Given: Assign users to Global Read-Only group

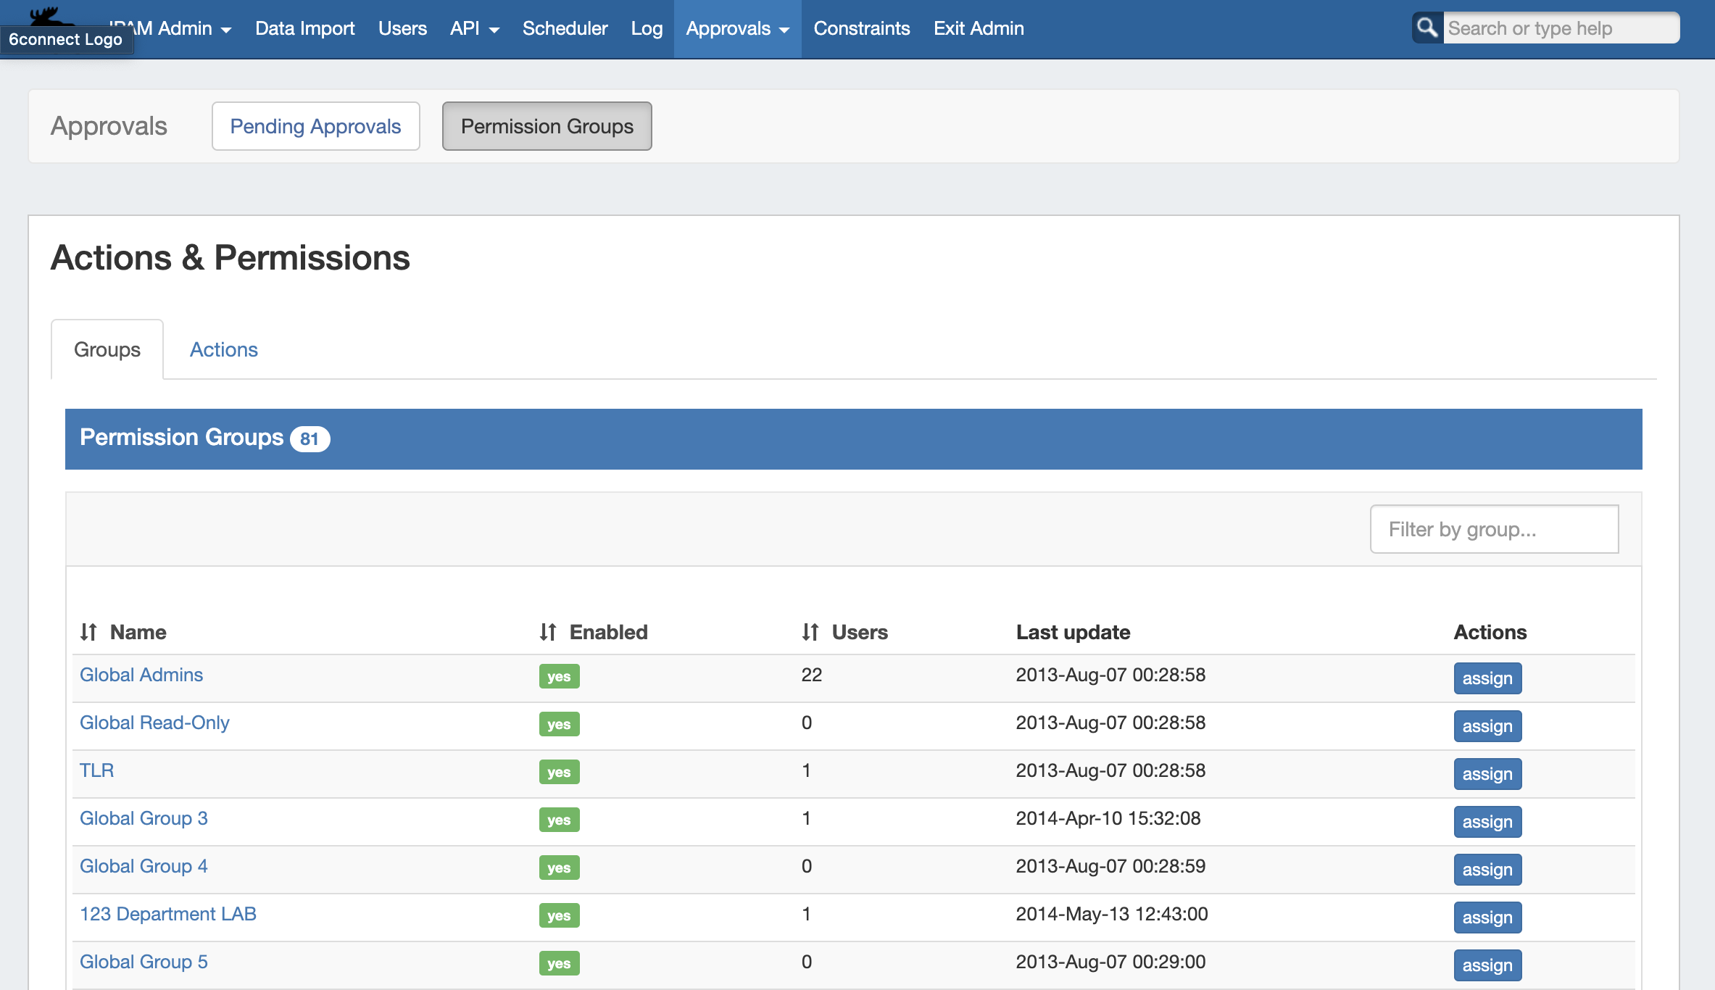Looking at the screenshot, I should pos(1487,726).
